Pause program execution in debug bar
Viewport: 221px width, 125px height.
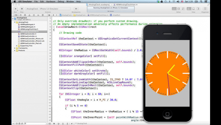pyautogui.click(x=54, y=123)
